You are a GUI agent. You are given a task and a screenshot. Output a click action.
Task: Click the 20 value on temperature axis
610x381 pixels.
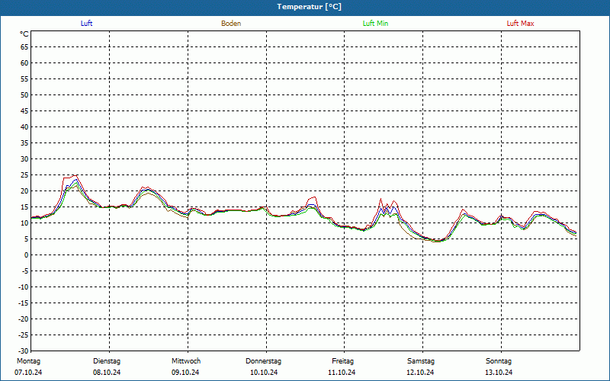(x=24, y=191)
